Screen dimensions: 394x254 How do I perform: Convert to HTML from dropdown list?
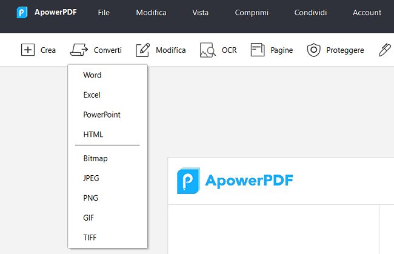point(93,135)
